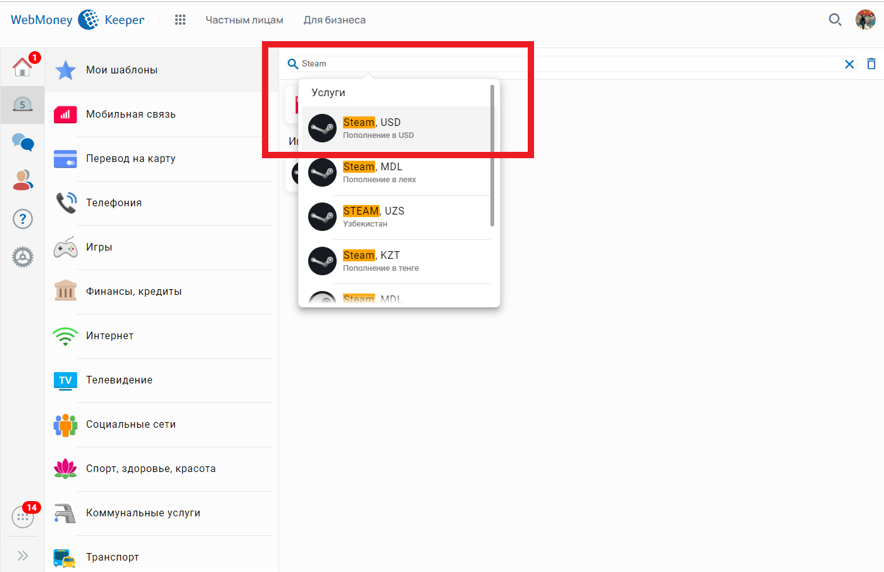Select Спорт, здоровье, красота category
884x572 pixels.
(x=162, y=469)
